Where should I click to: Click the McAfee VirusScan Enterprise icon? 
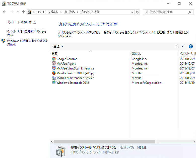54,68
